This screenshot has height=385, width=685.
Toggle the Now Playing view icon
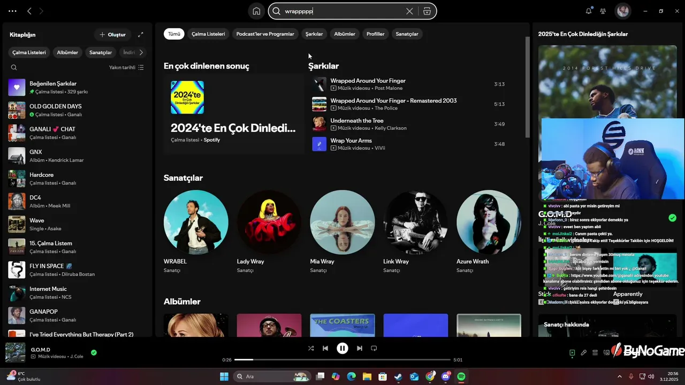[x=572, y=352]
